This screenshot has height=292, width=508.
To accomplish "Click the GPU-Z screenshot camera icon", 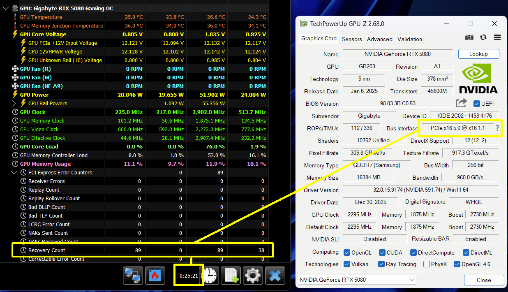I will click(469, 37).
